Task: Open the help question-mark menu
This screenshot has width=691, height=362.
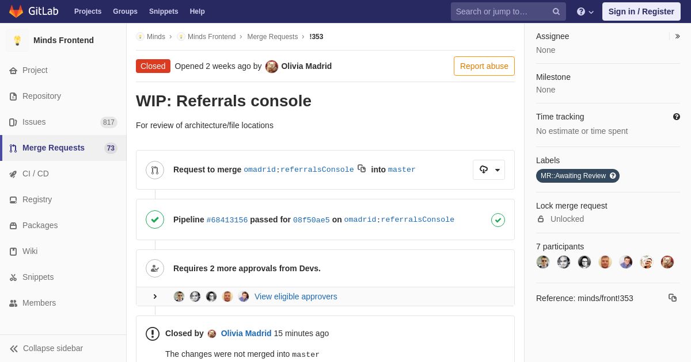Action: coord(585,11)
